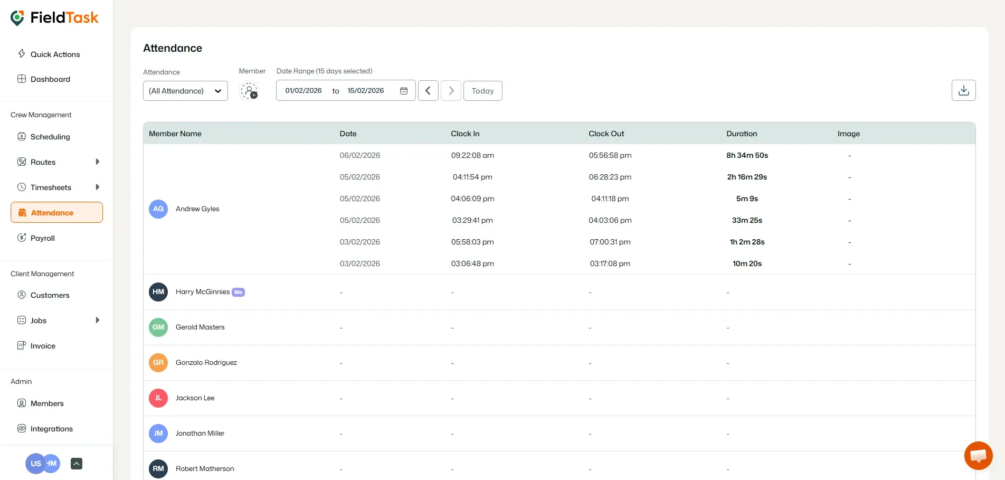Expand the account switcher chevron
The width and height of the screenshot is (1005, 480).
77,464
